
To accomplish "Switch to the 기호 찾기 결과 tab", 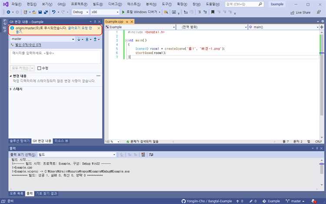I will [x=47, y=194].
